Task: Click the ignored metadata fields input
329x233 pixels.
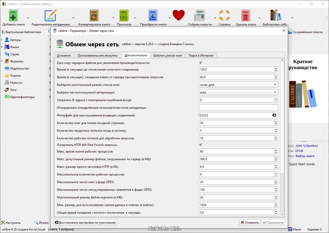Action: (238, 107)
